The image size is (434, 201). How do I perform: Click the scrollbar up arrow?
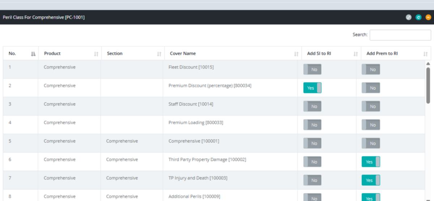(x=428, y=64)
